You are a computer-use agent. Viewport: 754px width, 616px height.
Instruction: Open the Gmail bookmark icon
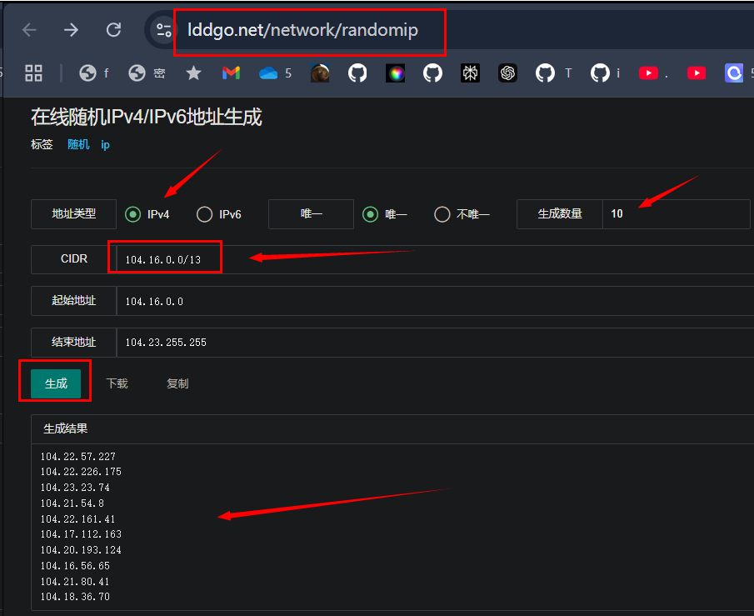point(231,73)
